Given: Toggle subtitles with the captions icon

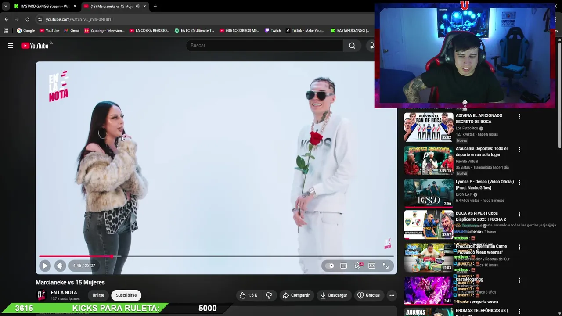Looking at the screenshot, I should coord(344,266).
